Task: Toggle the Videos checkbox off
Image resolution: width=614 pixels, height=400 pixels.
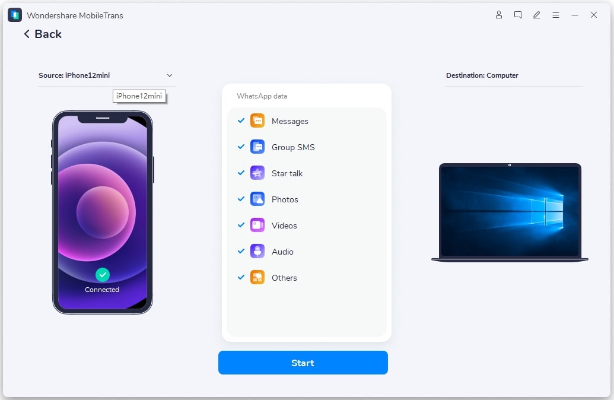Action: coord(240,225)
